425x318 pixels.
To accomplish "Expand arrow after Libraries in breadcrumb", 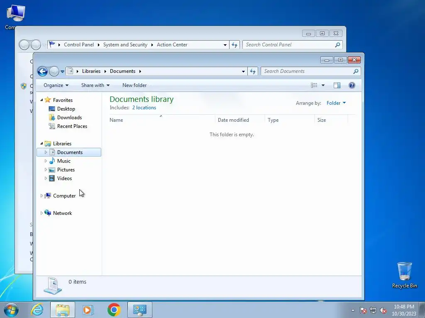I will click(105, 71).
